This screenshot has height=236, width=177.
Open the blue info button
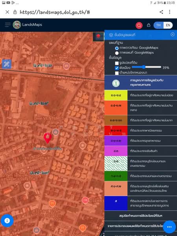click(x=7, y=221)
